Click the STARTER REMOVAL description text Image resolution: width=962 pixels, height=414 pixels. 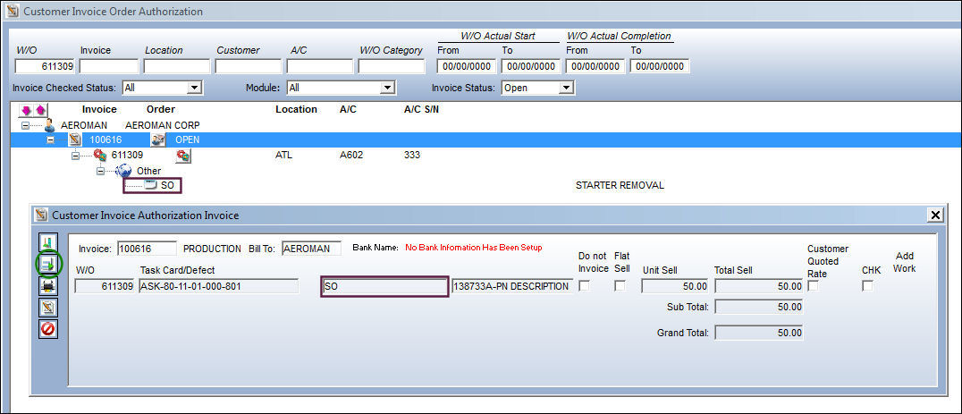tap(620, 185)
